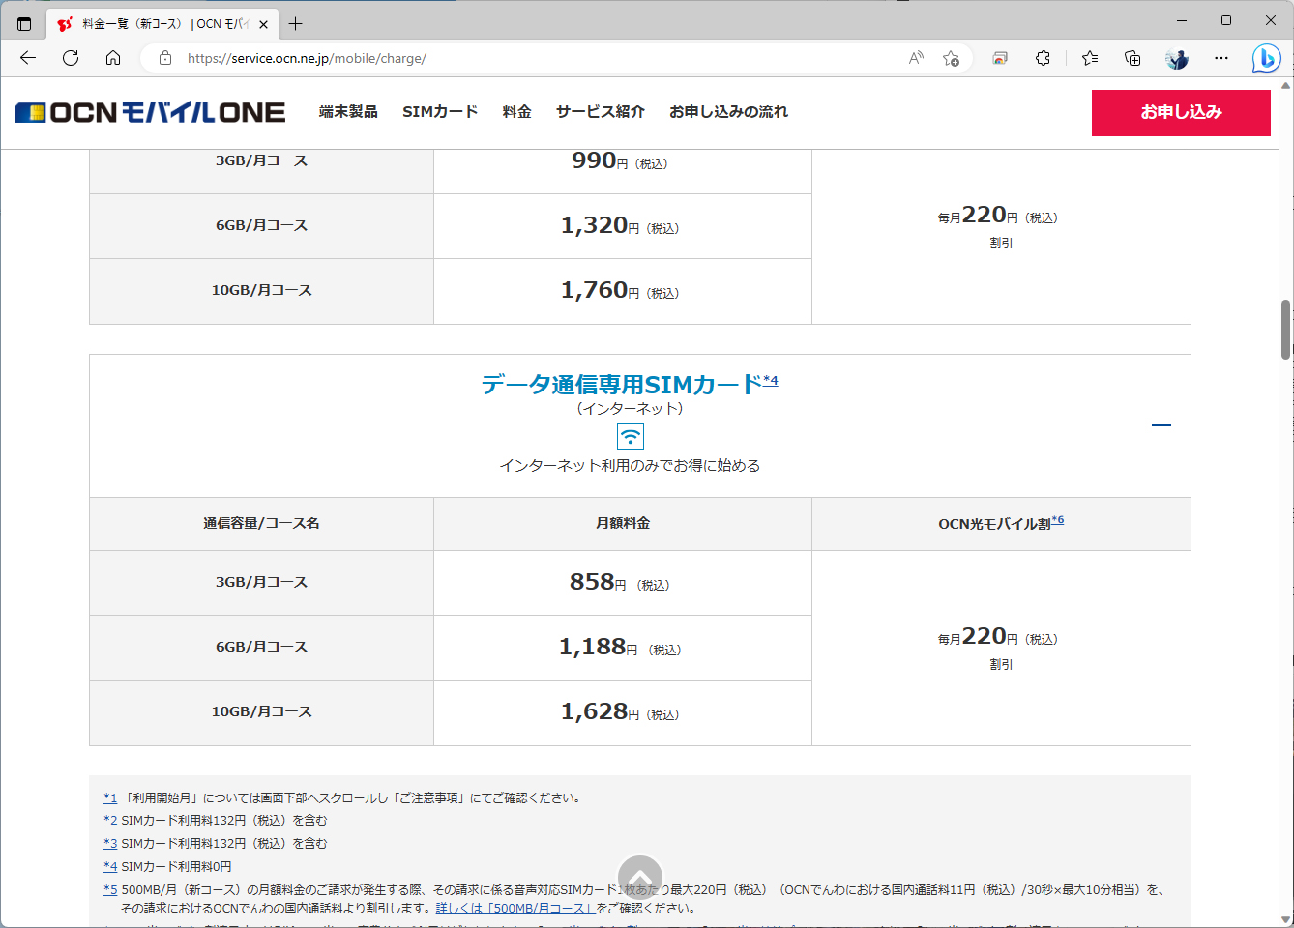Click the Wi-Fi data SIM icon
1294x928 pixels.
point(631,437)
